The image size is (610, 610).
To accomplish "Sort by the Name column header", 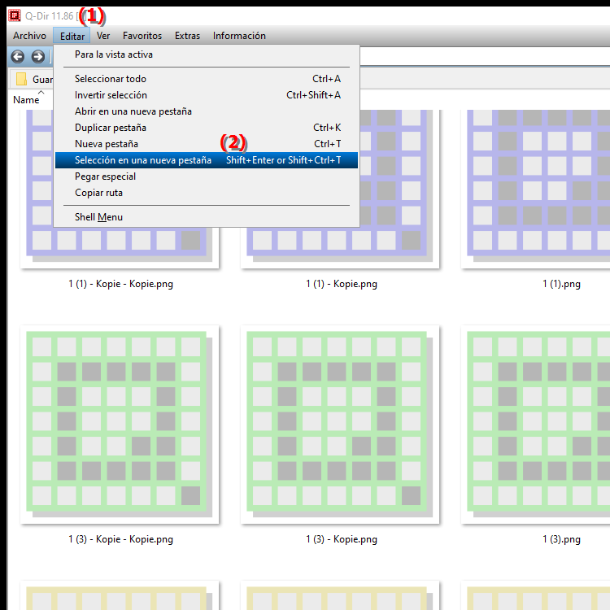I will (x=26, y=100).
